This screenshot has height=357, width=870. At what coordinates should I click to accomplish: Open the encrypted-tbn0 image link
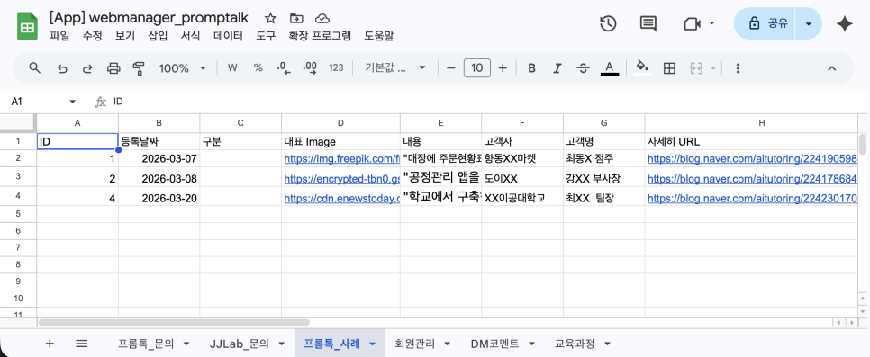pos(341,178)
